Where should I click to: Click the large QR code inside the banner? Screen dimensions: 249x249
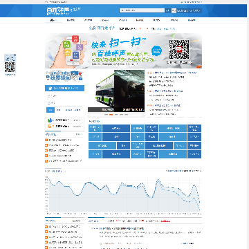(179, 50)
